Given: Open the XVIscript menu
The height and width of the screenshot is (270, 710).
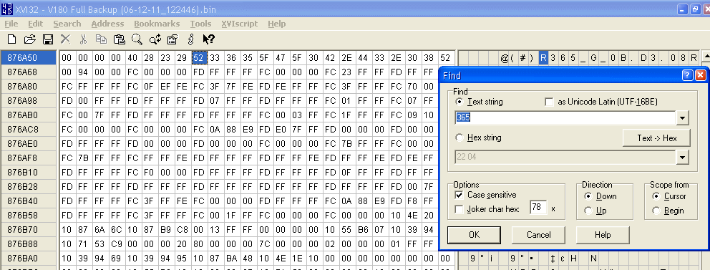Looking at the screenshot, I should coord(240,24).
